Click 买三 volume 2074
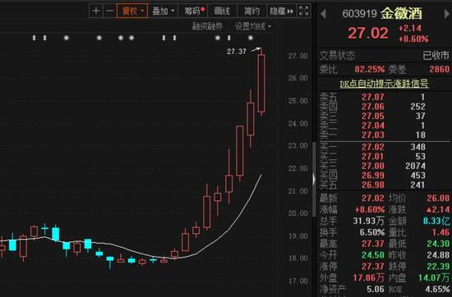 (x=415, y=166)
